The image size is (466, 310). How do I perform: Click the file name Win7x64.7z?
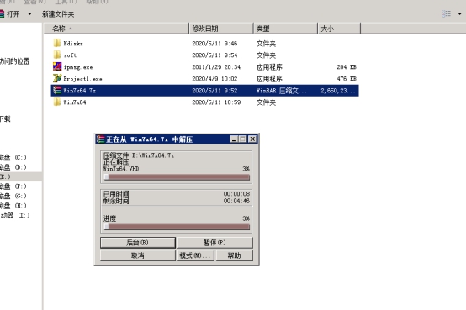80,91
